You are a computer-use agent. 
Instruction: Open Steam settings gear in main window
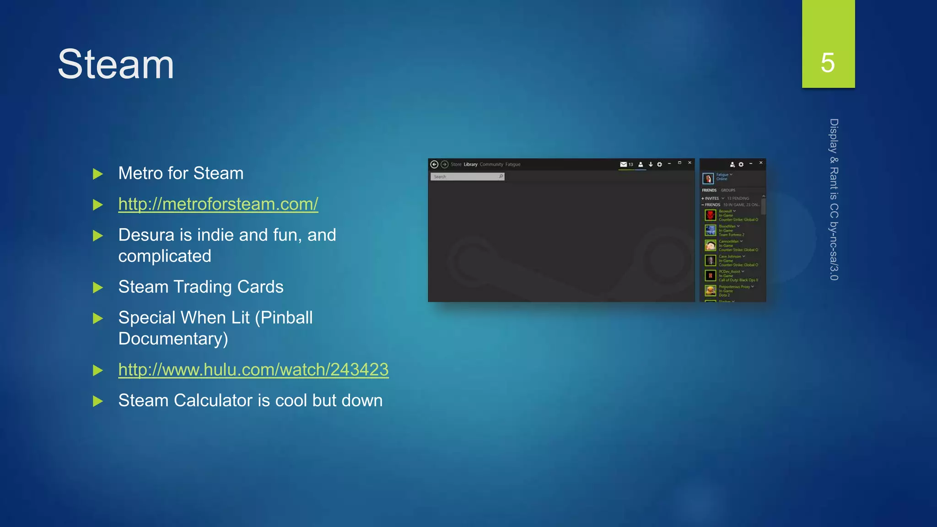659,164
